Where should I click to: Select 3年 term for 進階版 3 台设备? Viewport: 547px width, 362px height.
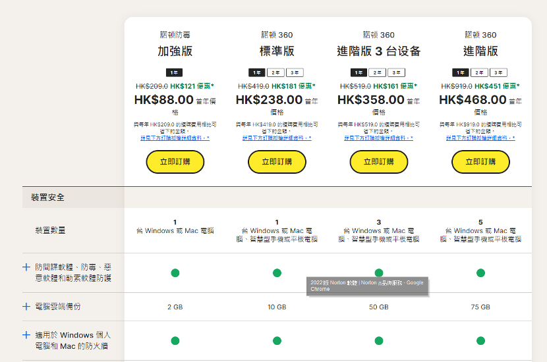[x=397, y=72]
